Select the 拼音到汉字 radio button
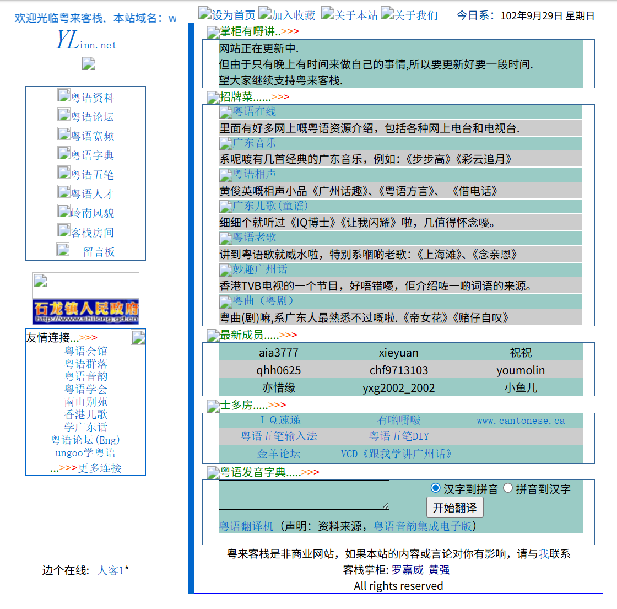The image size is (617, 609). coord(508,488)
